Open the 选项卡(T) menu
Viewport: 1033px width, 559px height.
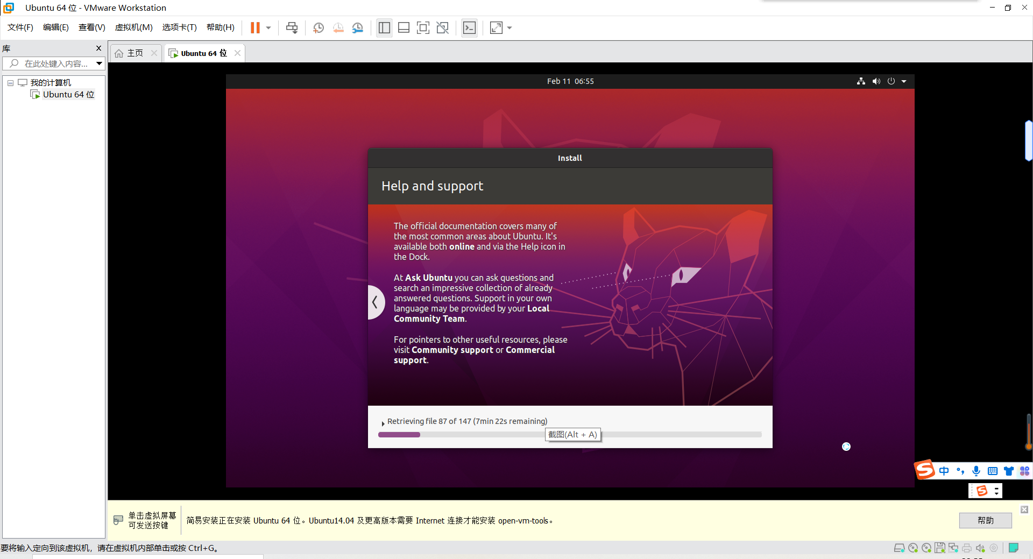point(179,27)
